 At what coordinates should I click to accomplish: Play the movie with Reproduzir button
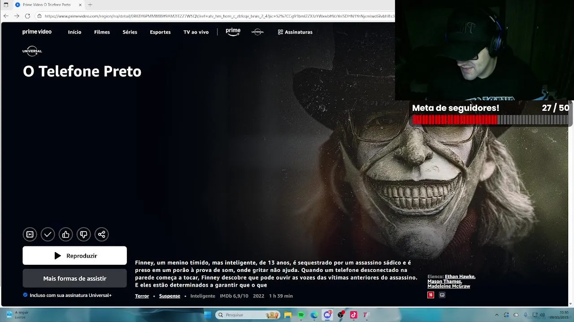point(74,255)
